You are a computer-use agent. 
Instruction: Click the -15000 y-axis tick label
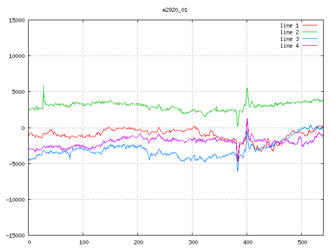point(15,236)
